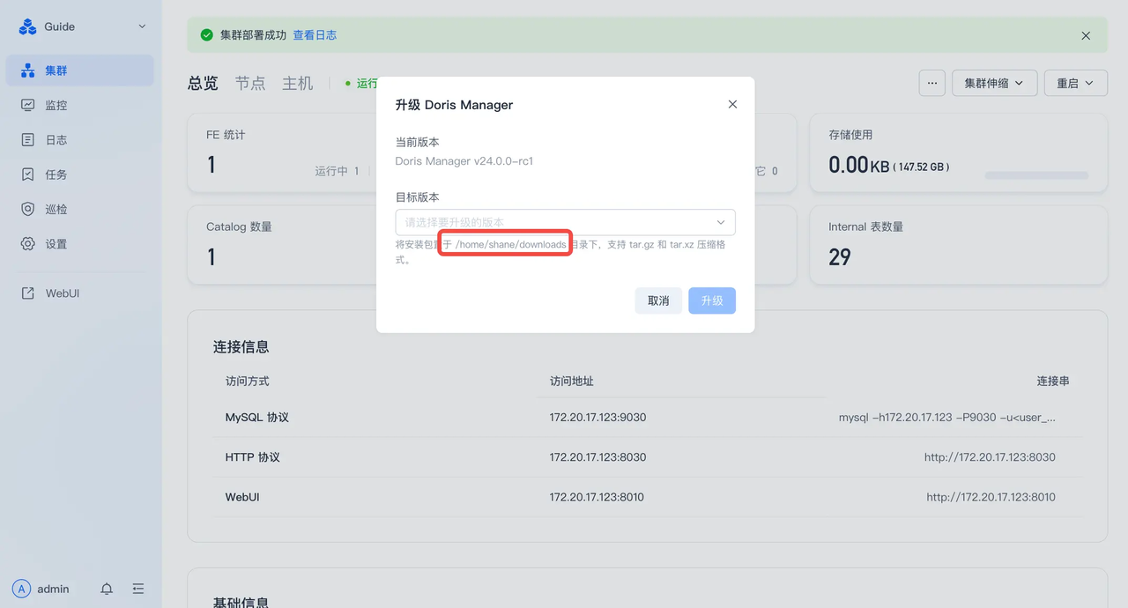Open the 重启 dropdown

point(1076,83)
